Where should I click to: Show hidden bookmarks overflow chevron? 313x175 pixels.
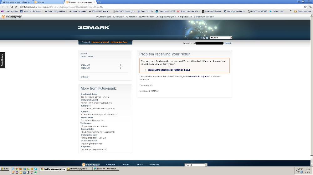pyautogui.click(x=291, y=11)
